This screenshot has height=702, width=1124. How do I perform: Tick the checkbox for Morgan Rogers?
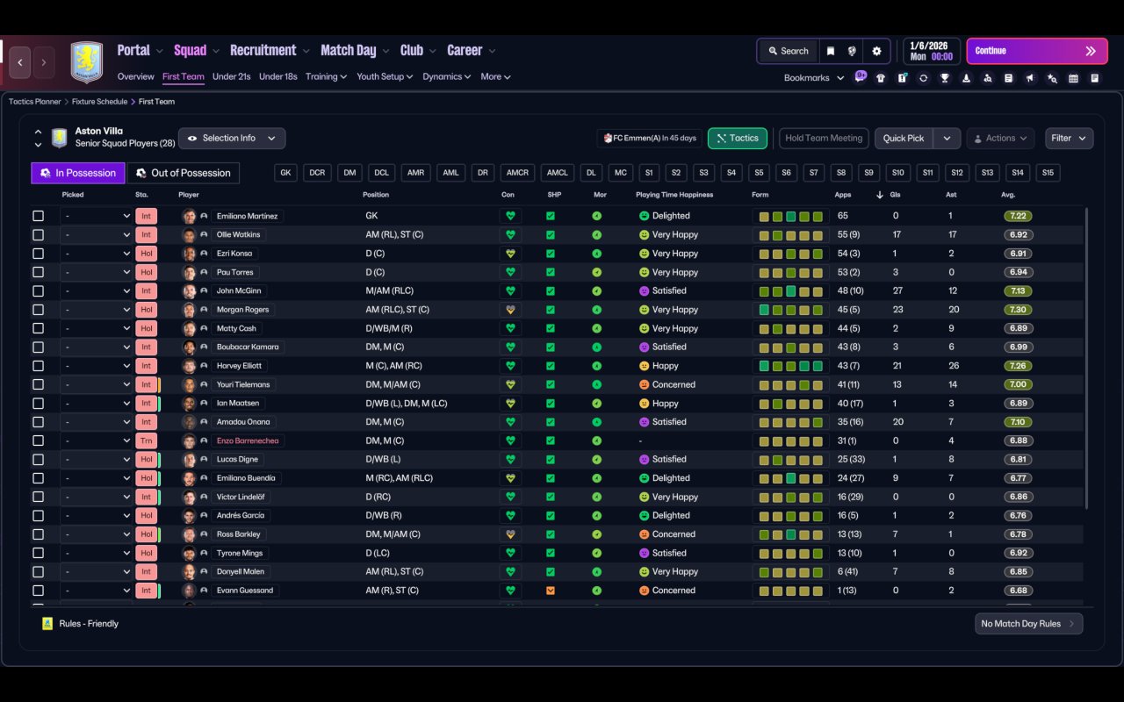click(38, 310)
